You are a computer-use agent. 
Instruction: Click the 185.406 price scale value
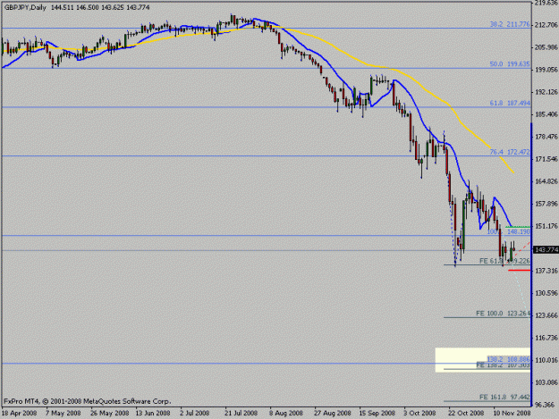546,114
